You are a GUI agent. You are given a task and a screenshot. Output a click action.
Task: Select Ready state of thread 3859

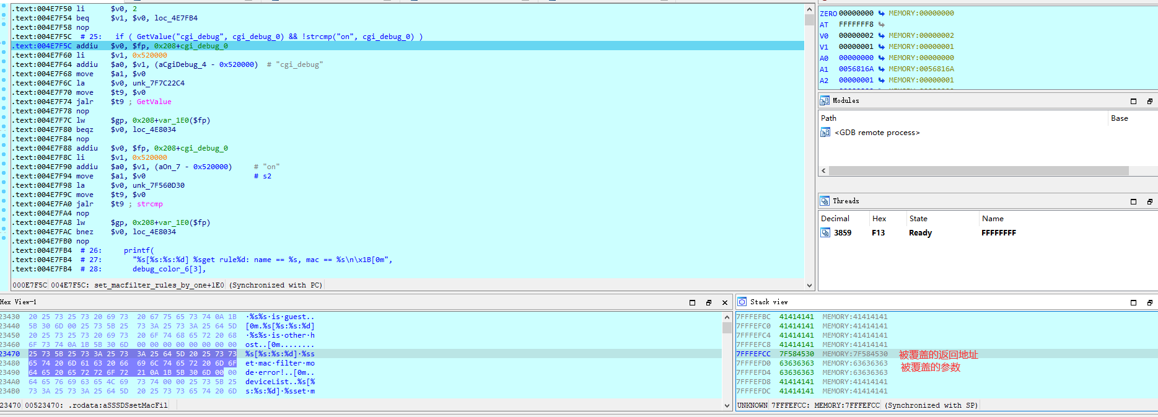pos(920,232)
